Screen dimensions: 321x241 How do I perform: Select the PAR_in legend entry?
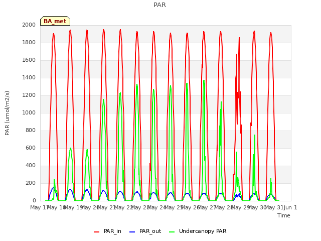[108, 231]
